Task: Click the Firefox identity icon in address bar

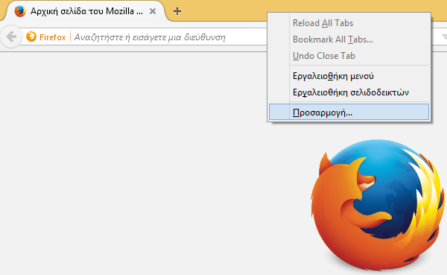Action: pyautogui.click(x=31, y=37)
